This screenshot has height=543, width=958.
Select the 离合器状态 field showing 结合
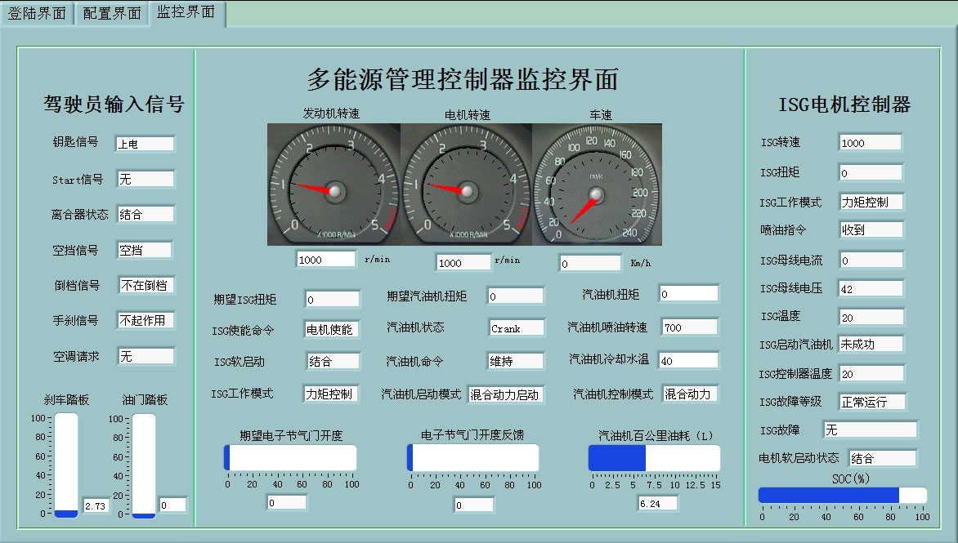pos(145,215)
